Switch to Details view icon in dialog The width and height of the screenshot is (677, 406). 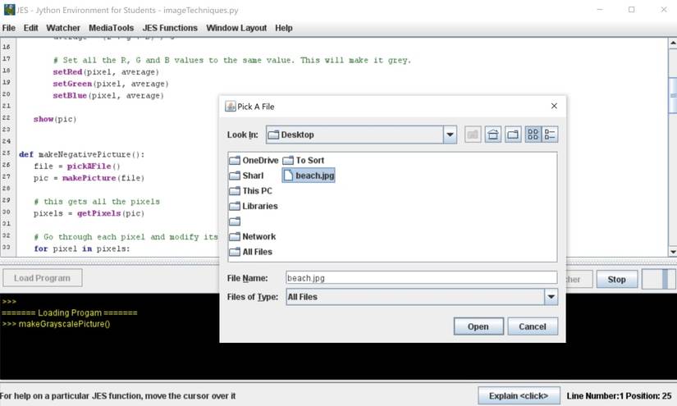[x=550, y=135]
